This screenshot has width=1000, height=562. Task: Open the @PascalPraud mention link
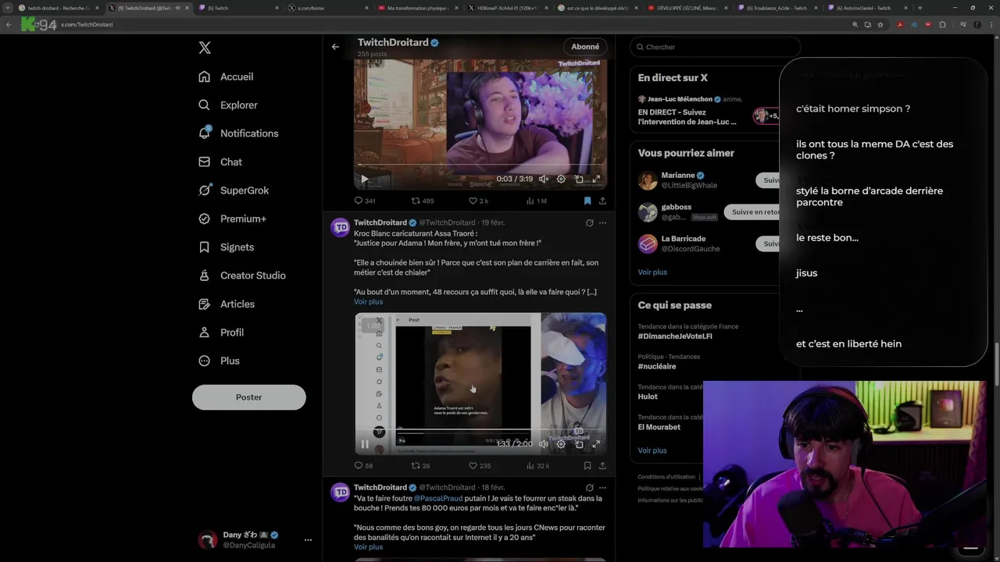click(439, 498)
